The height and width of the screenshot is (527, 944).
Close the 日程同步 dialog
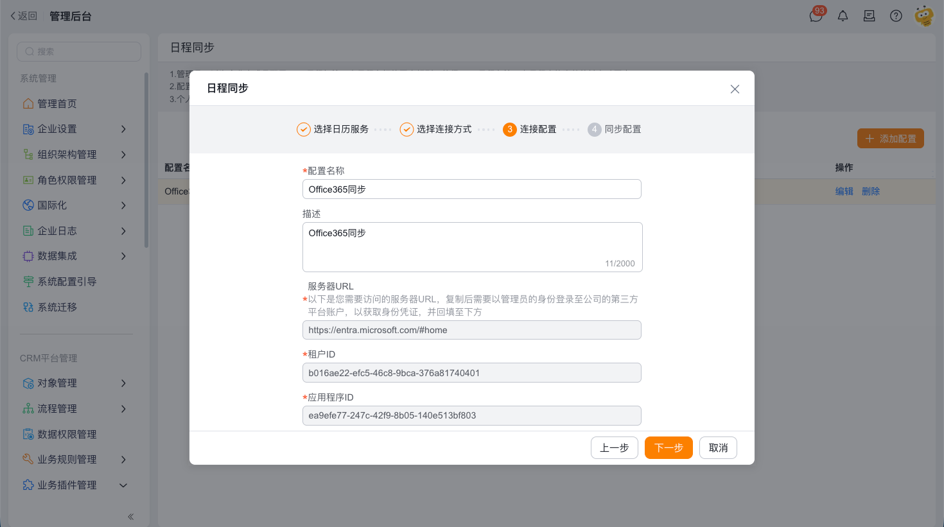tap(735, 89)
